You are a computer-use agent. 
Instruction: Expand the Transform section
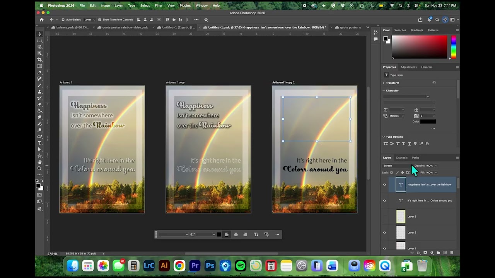[384, 83]
